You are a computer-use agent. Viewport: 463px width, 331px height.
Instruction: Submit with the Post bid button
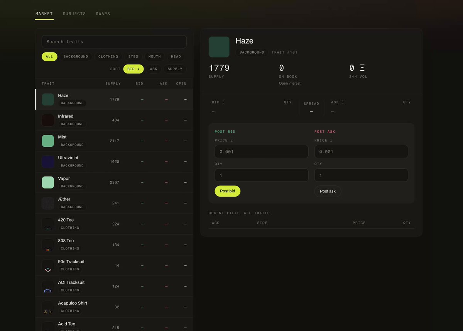pos(228,191)
